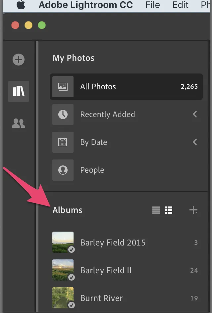
Task: Select People in My Photos
Action: pyautogui.click(x=126, y=170)
